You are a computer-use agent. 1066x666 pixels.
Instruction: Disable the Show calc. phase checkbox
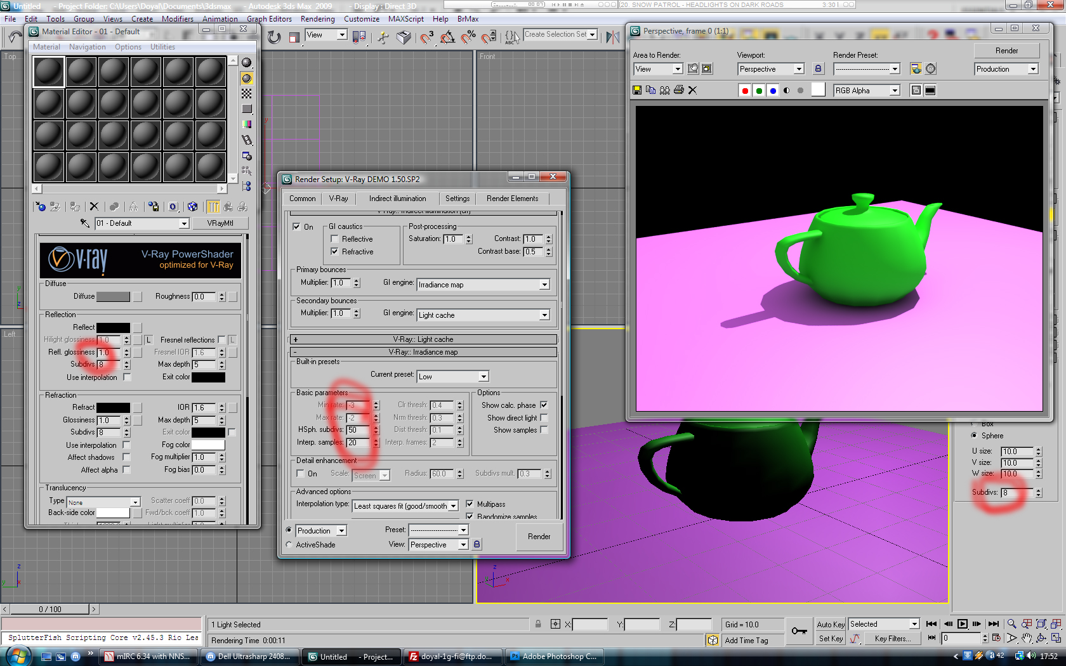click(544, 405)
